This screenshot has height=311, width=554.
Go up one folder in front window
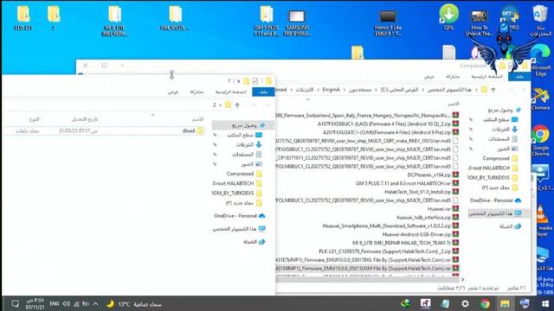pyautogui.click(x=237, y=105)
